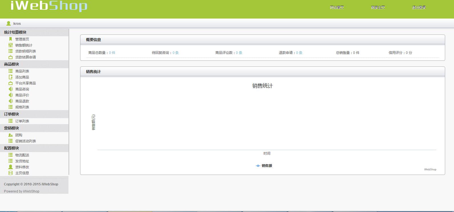Image resolution: width=454 pixels, height=212 pixels.
Task: Click the 0 件 link after 商品总数量
Action: [112, 53]
